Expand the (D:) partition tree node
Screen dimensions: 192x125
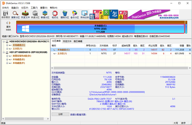[7, 56]
